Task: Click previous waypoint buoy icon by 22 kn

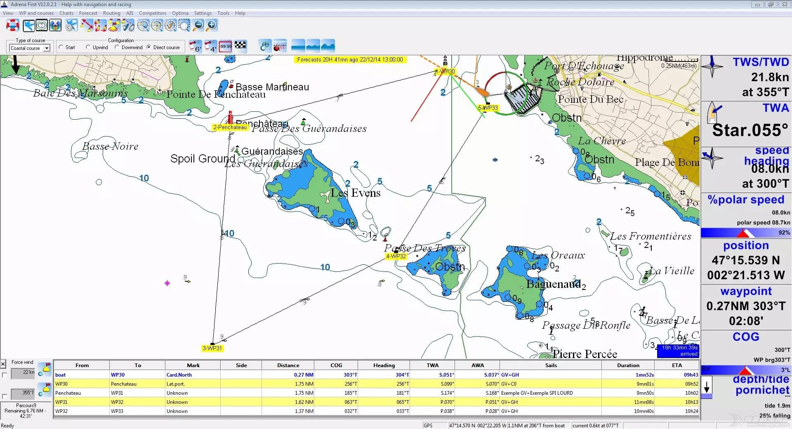Action: pos(44,369)
